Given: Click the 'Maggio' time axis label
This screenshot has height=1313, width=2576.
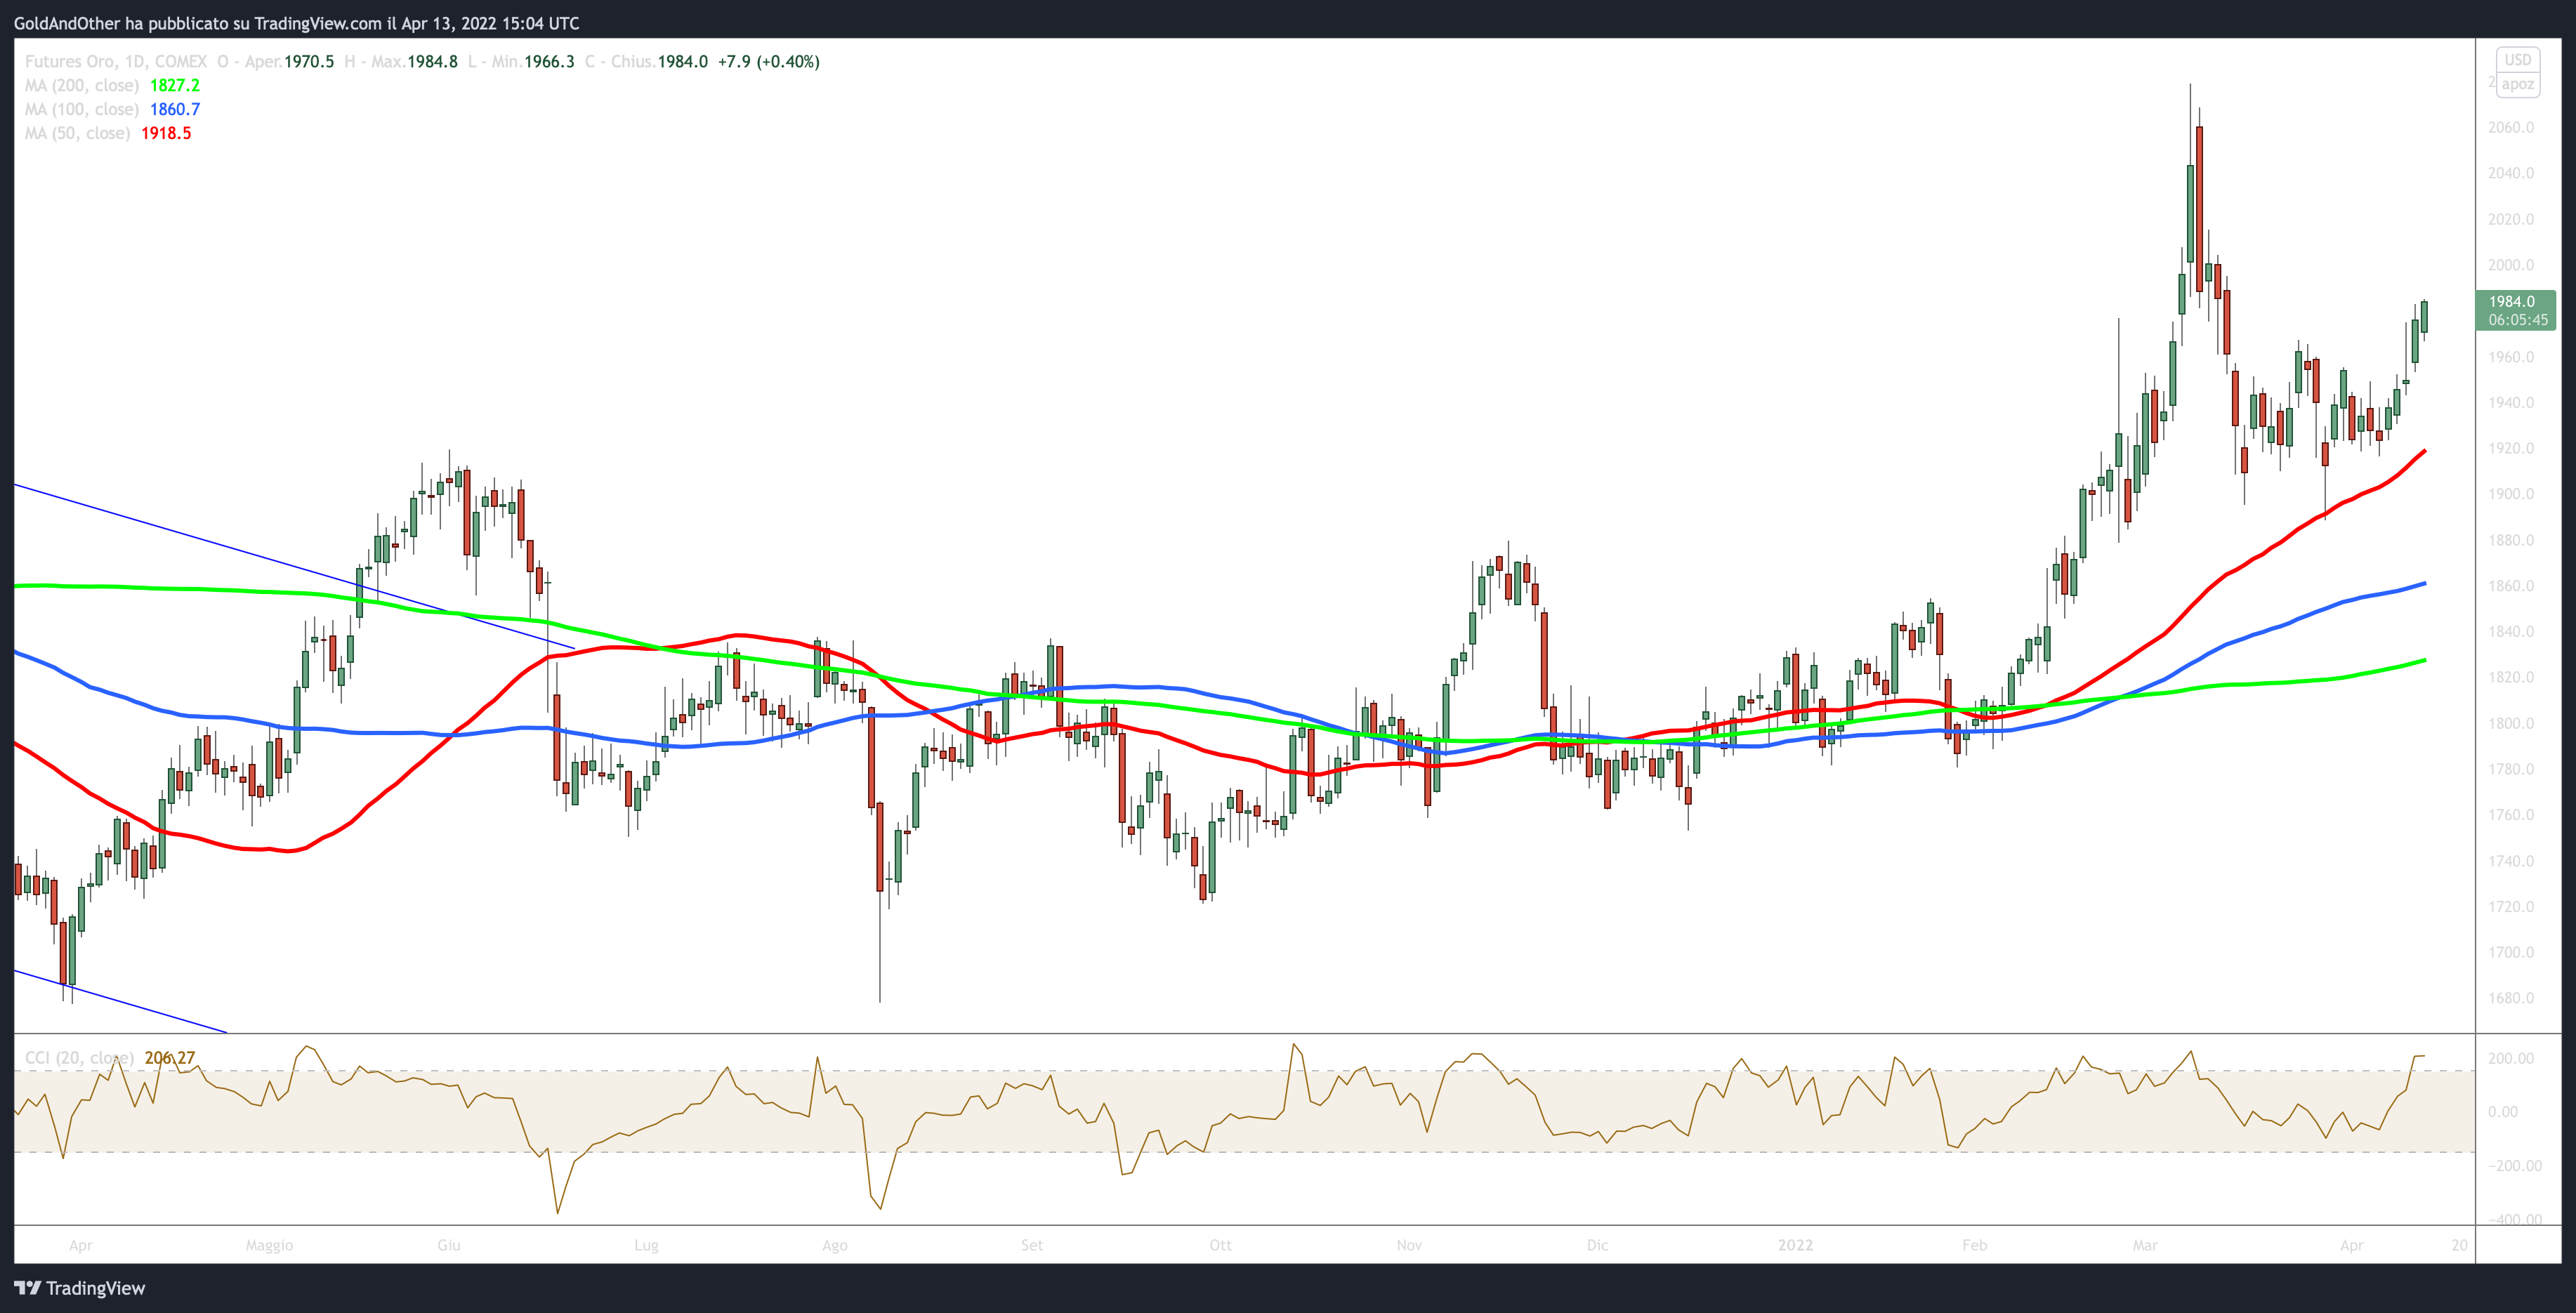Looking at the screenshot, I should coord(270,1245).
